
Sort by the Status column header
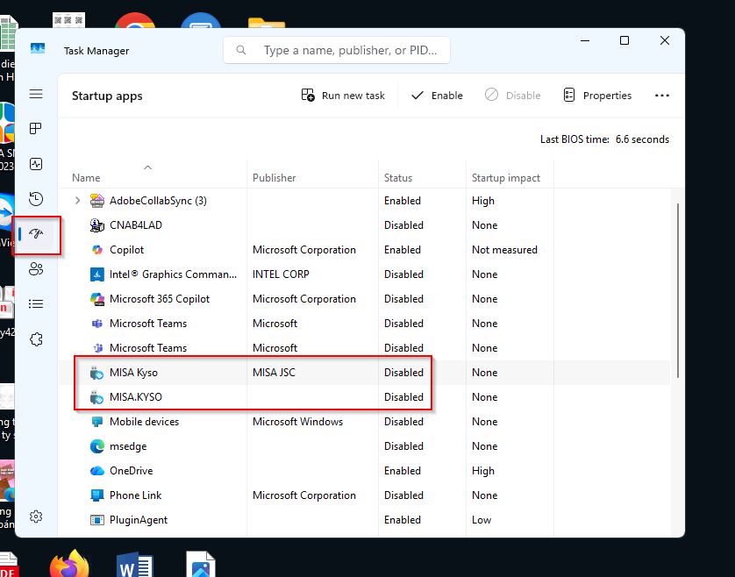point(398,178)
